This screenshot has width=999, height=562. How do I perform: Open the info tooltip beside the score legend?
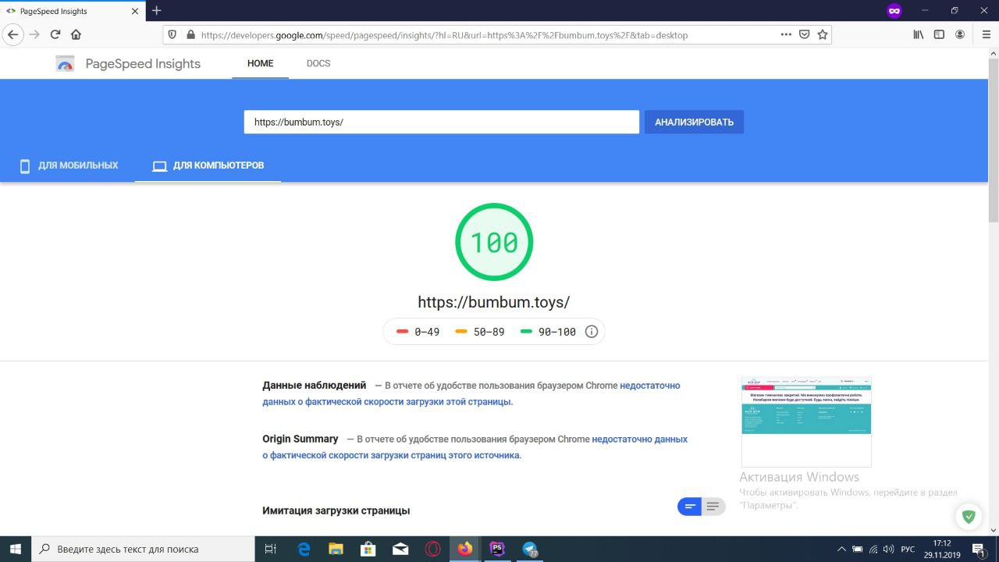click(x=591, y=331)
